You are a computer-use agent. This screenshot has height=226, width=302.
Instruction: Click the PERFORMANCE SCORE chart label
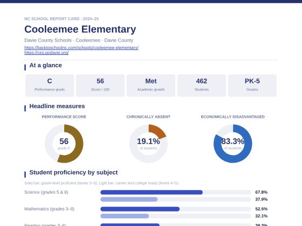[x=64, y=117]
